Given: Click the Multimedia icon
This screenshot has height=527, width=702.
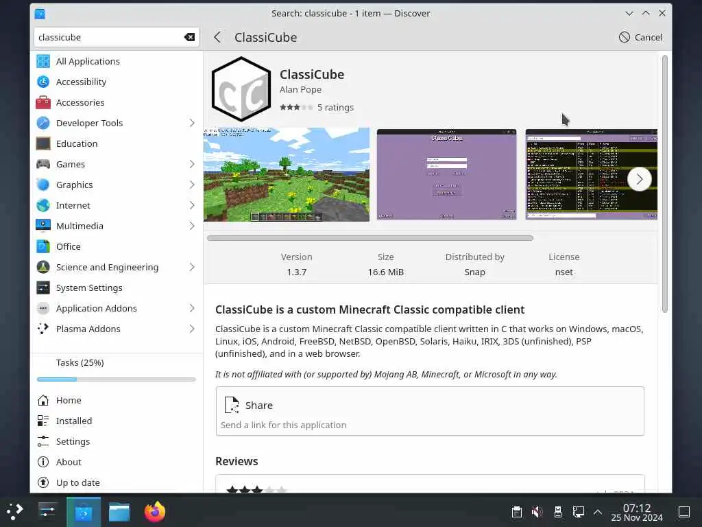Looking at the screenshot, I should point(43,226).
